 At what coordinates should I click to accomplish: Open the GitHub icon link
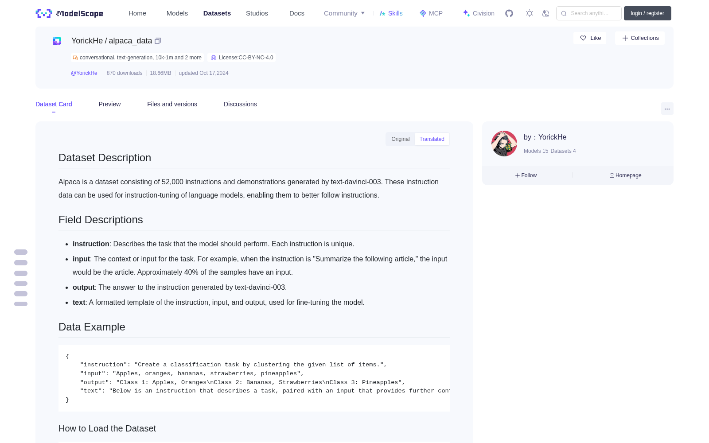point(509,13)
